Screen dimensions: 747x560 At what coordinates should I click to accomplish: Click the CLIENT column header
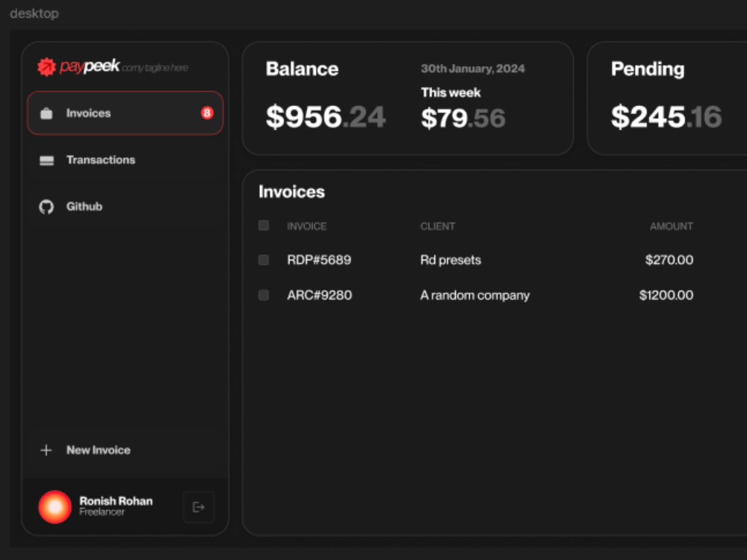[437, 226]
